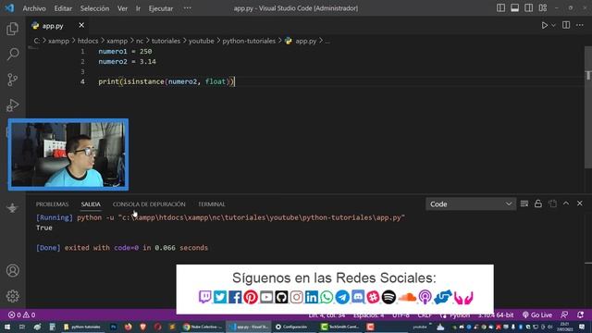Open run button dropdown arrow
Viewport: 592px width, 333px height.
click(553, 25)
